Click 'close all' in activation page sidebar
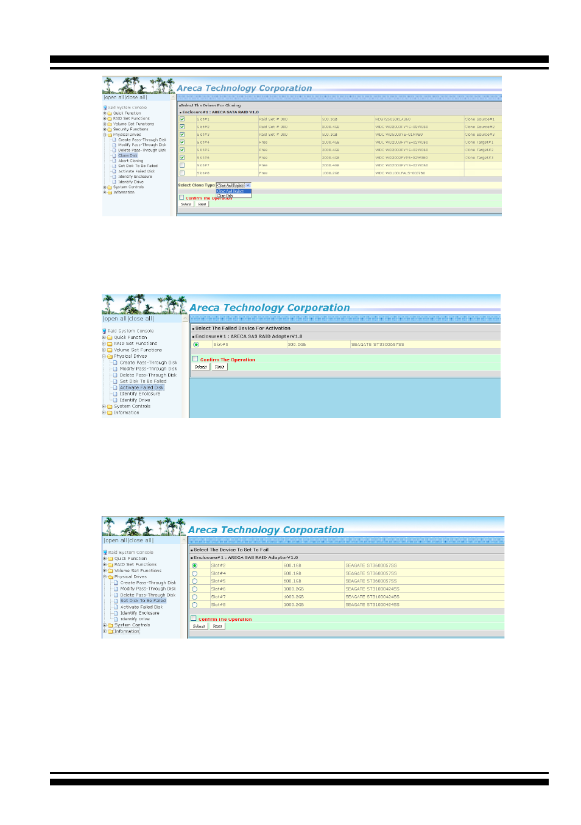 [141, 319]
